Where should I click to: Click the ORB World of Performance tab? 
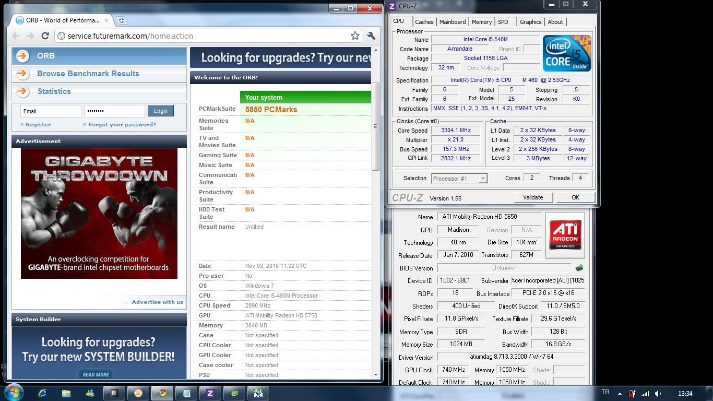coord(62,20)
